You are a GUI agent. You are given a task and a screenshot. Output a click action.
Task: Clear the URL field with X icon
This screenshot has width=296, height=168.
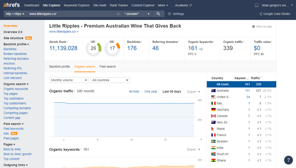tap(118, 14)
